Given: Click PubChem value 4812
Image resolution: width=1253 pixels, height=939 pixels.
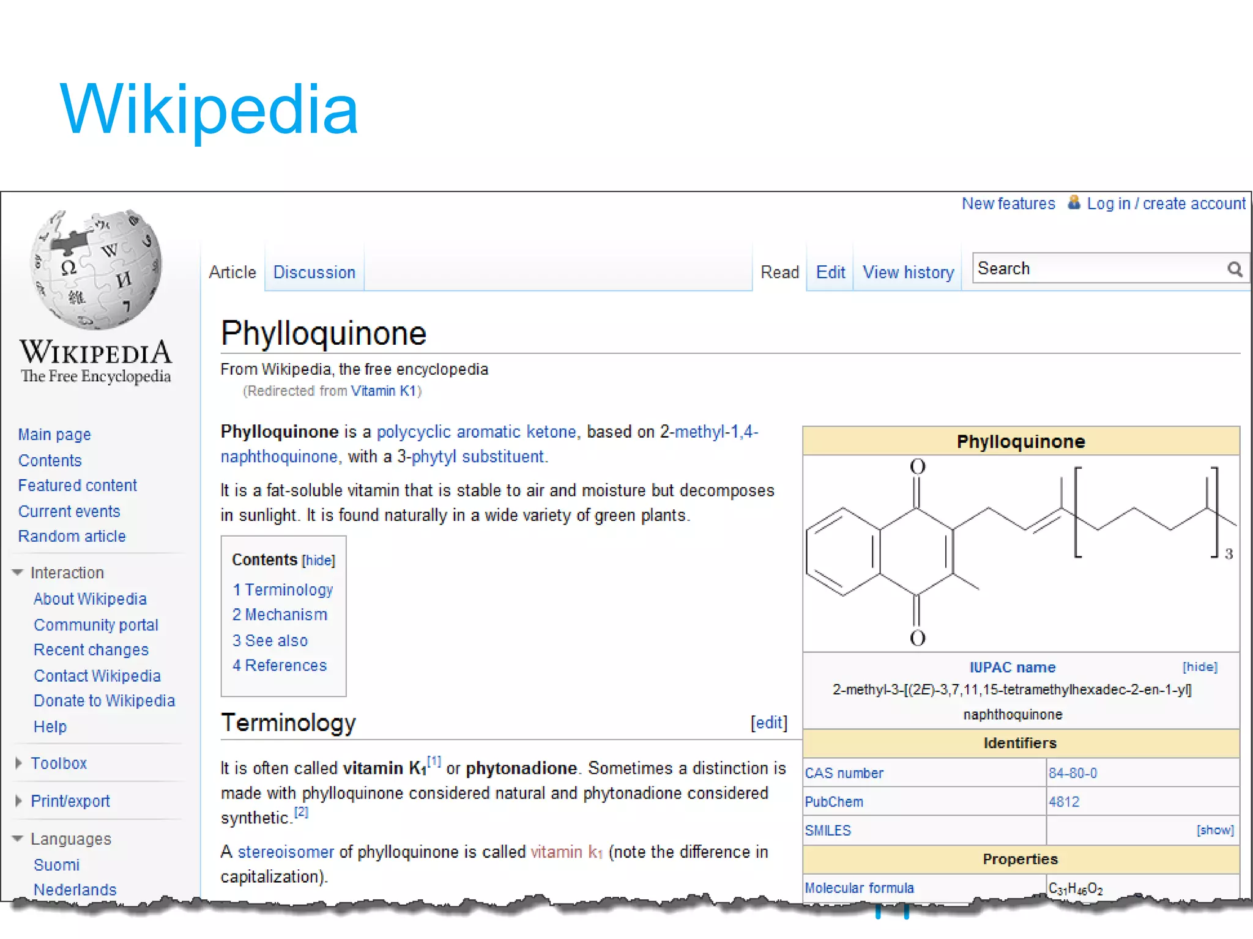Looking at the screenshot, I should click(1063, 802).
